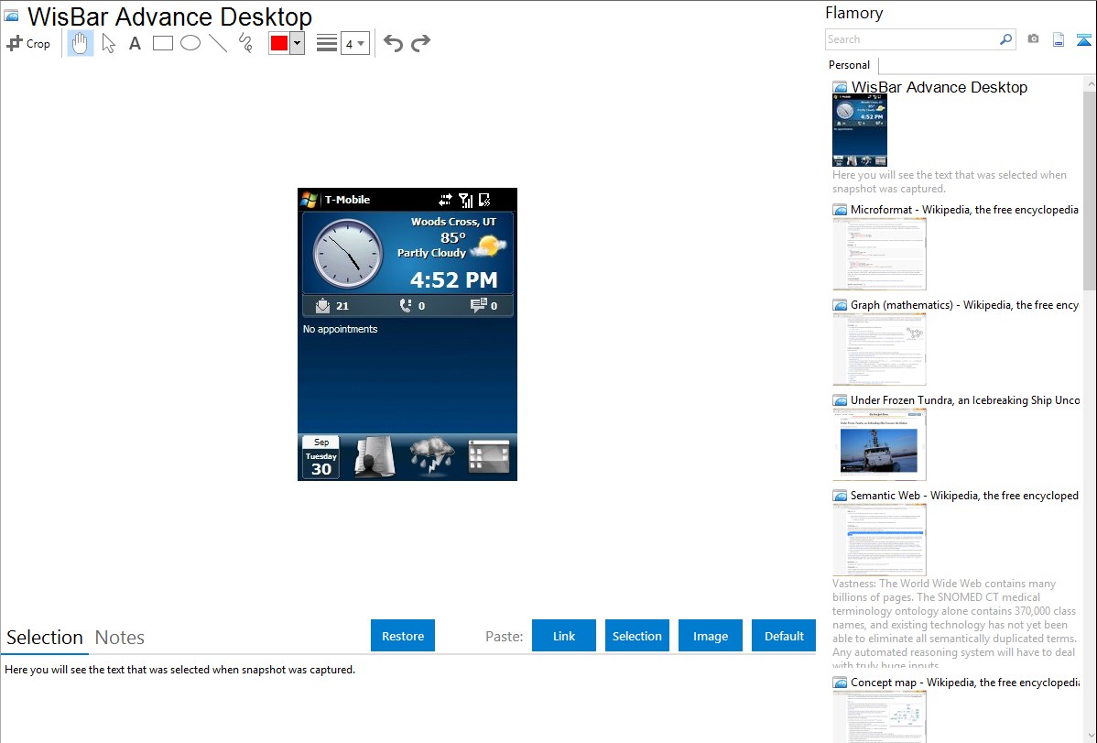1097x743 pixels.
Task: Click the analog clock in phone screenshot
Action: pyautogui.click(x=348, y=254)
